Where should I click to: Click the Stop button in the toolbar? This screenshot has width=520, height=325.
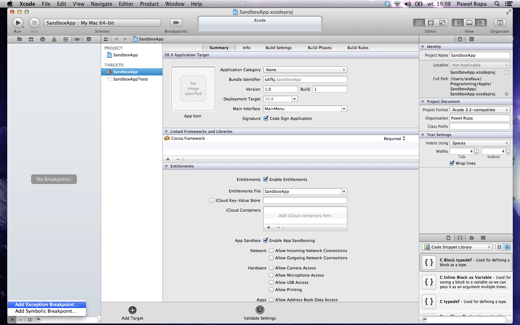click(x=34, y=23)
